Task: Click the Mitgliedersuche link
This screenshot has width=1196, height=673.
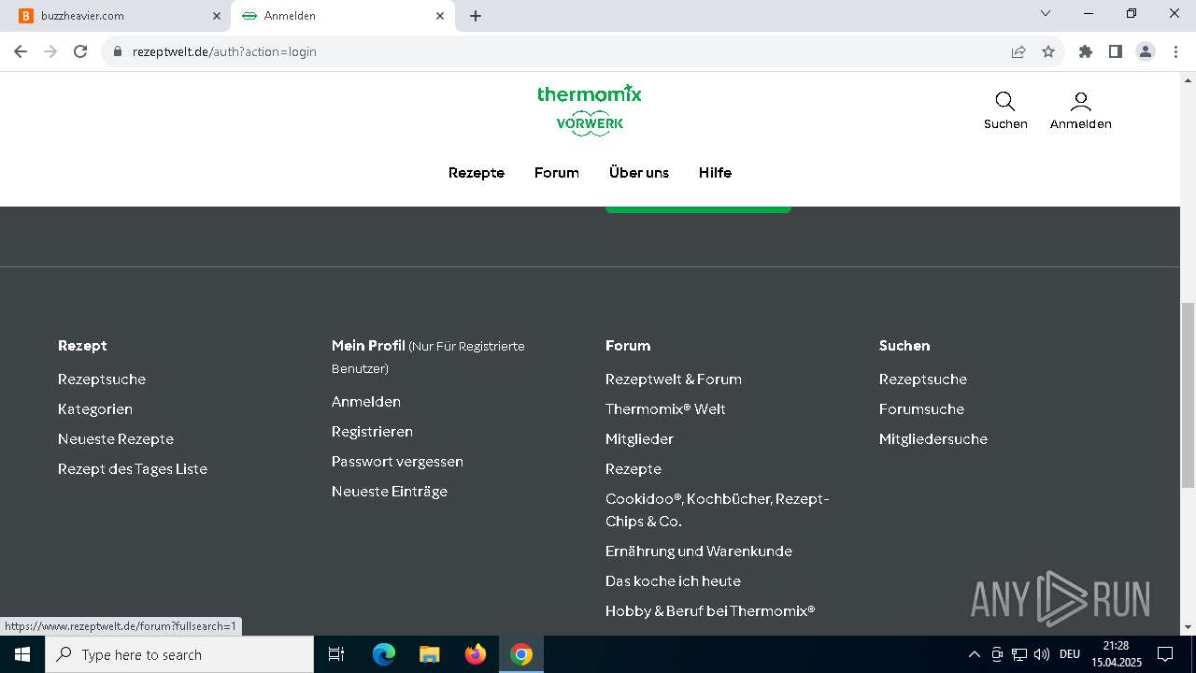Action: pyautogui.click(x=933, y=439)
